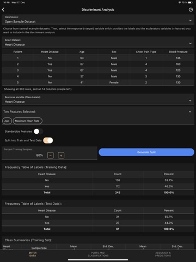Click test count 34 for No
Image resolution: width=196 pixels, height=262 pixels.
pos(118,217)
